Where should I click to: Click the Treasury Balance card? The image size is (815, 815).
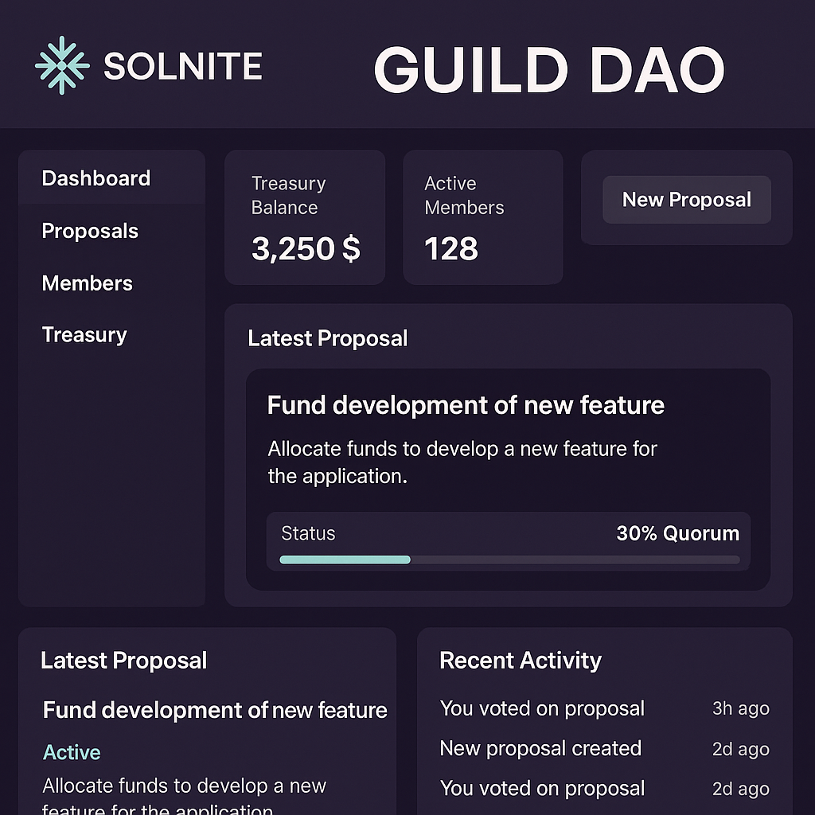(305, 216)
